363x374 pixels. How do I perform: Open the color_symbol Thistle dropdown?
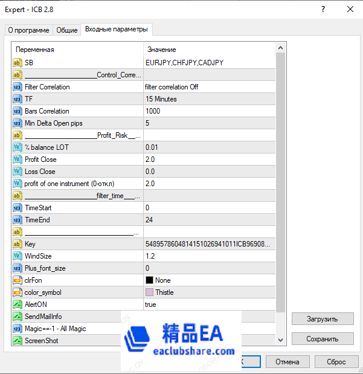coord(208,292)
